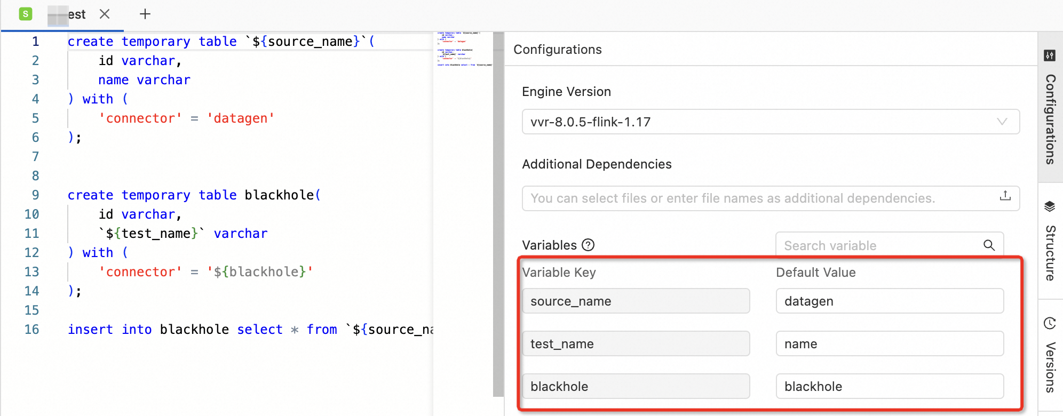Image resolution: width=1063 pixels, height=416 pixels.
Task: Click the editor vertical scrollbar
Action: pyautogui.click(x=498, y=213)
